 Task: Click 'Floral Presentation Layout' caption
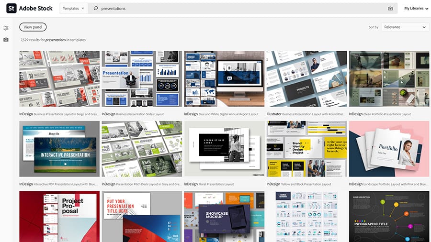(x=209, y=184)
